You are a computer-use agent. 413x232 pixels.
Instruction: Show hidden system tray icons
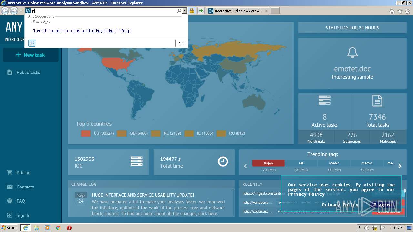(x=360, y=228)
